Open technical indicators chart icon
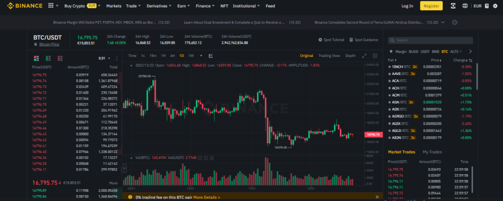The image size is (503, 201). (211, 56)
